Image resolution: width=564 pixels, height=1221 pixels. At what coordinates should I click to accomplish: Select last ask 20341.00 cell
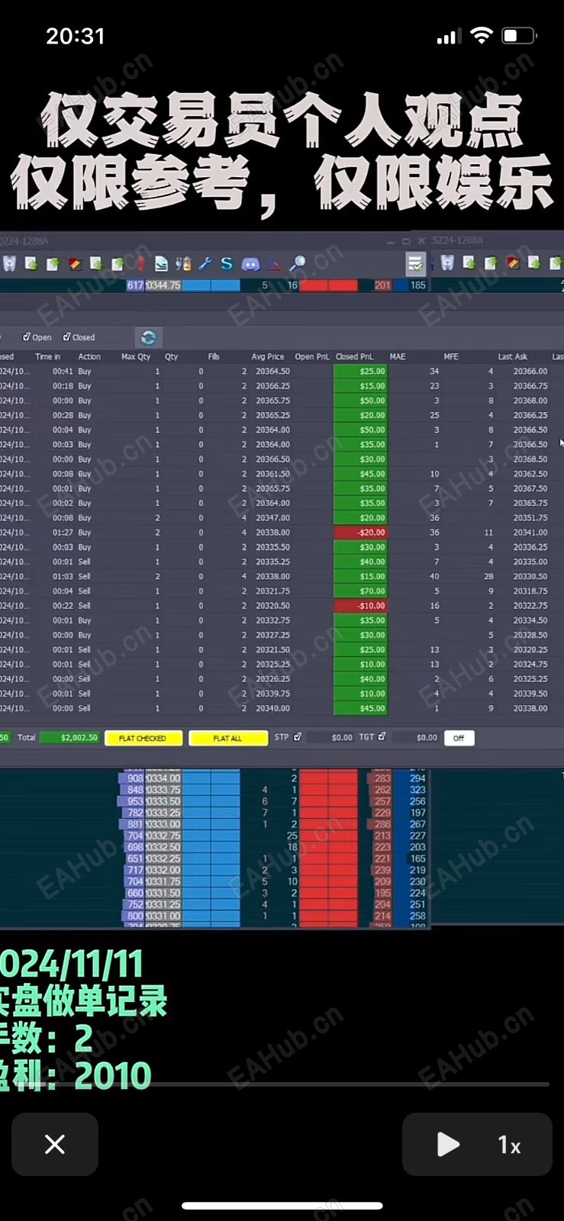click(x=530, y=533)
